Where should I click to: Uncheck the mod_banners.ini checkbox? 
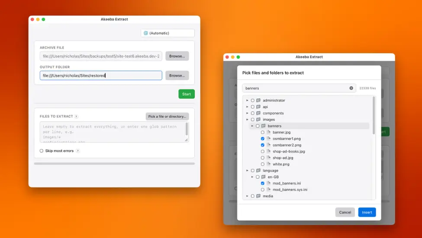(262, 183)
